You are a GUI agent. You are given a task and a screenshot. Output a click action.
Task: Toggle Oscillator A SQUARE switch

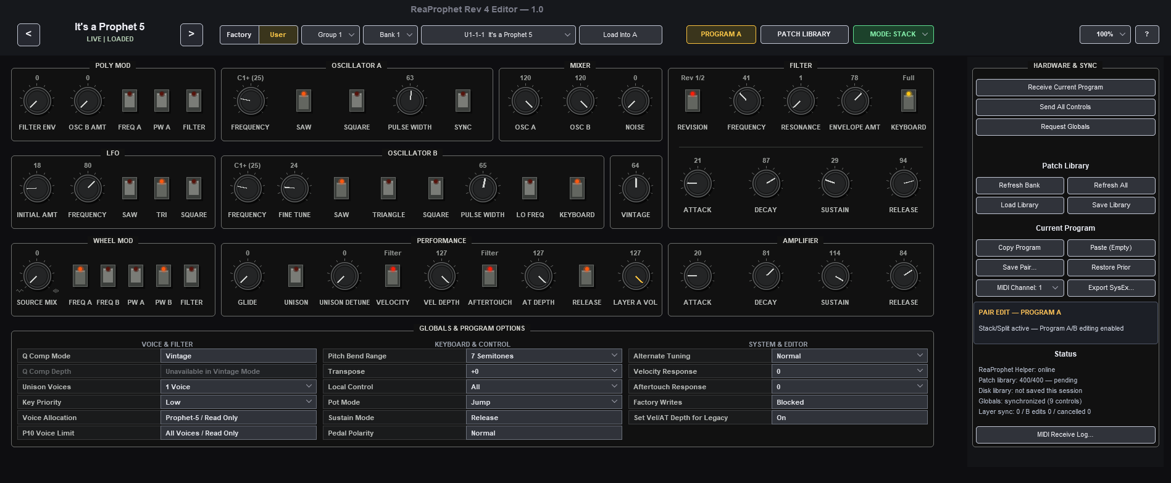(x=357, y=101)
